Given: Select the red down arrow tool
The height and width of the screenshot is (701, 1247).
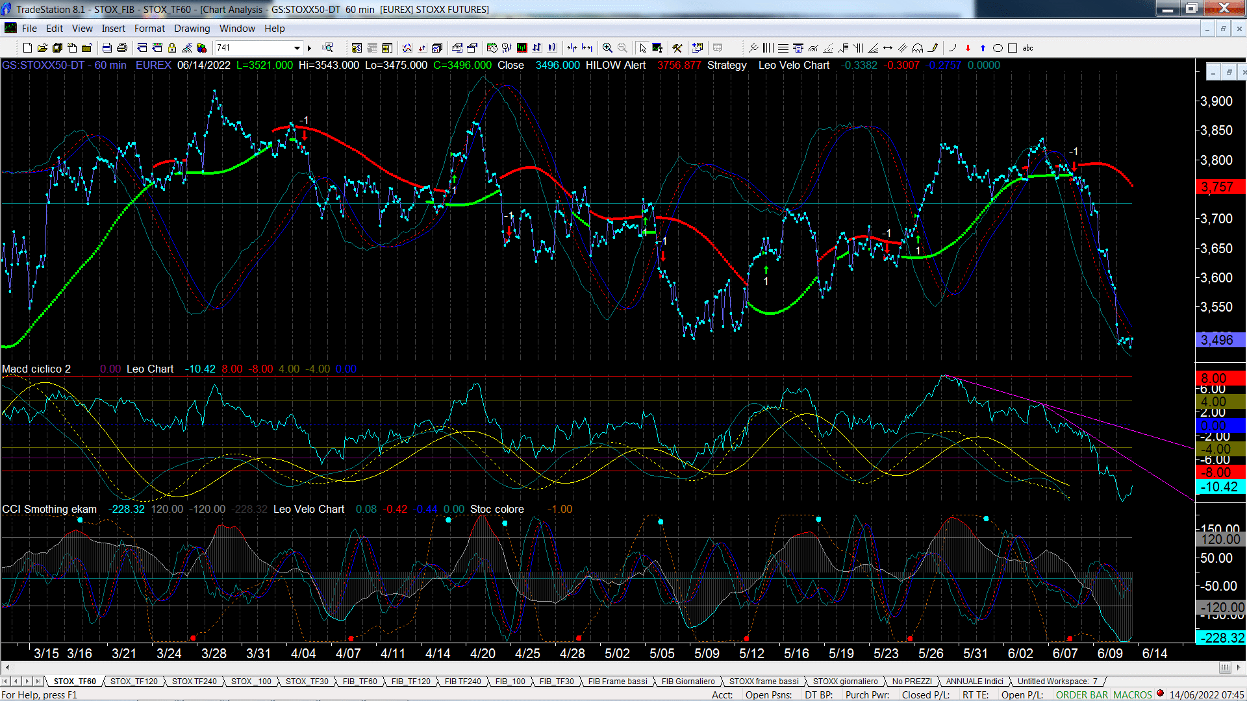Looking at the screenshot, I should (968, 47).
